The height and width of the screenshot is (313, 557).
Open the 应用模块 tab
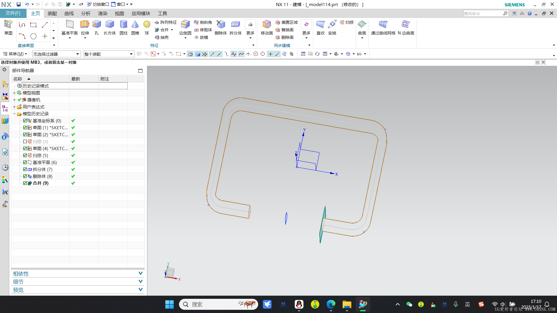(x=141, y=14)
